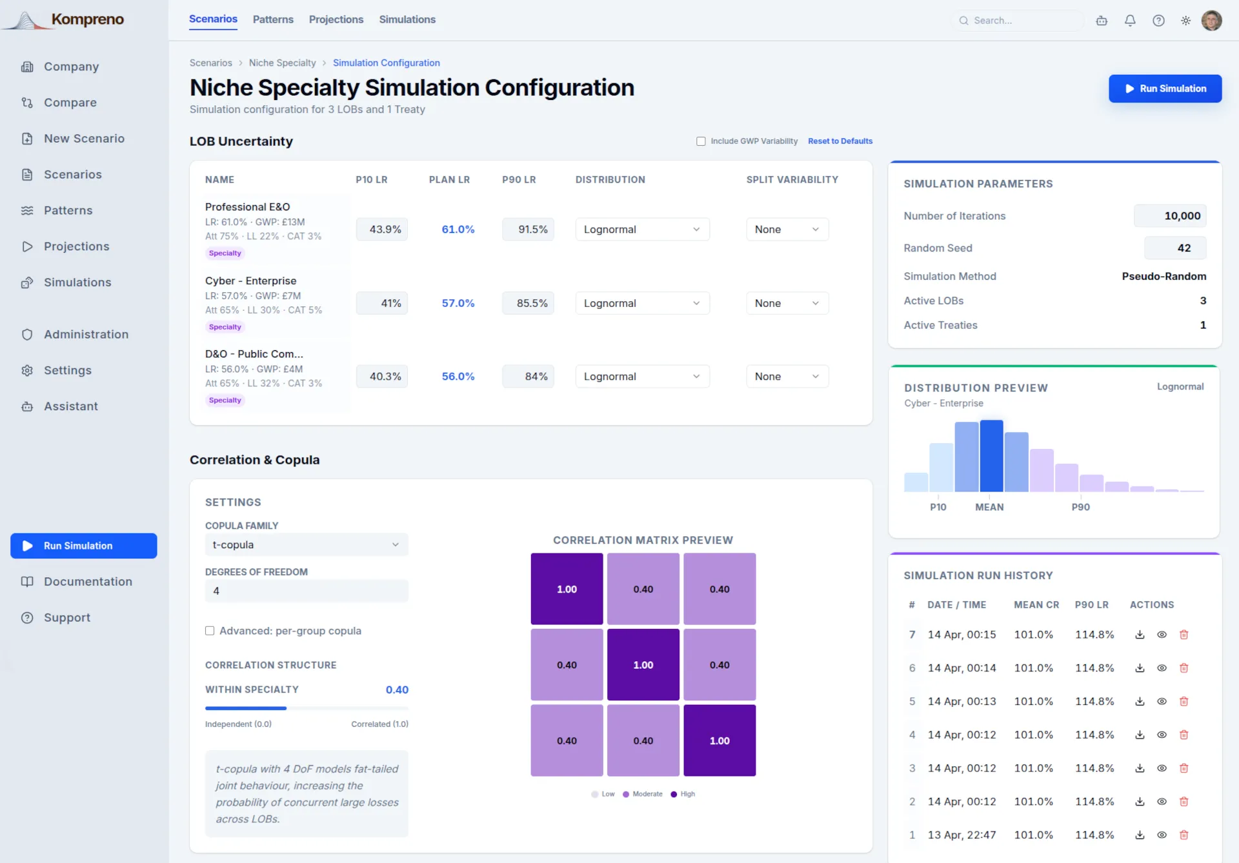Viewport: 1239px width, 863px height.
Task: Adjust the Within Specialty correlation slider
Action: 307,708
